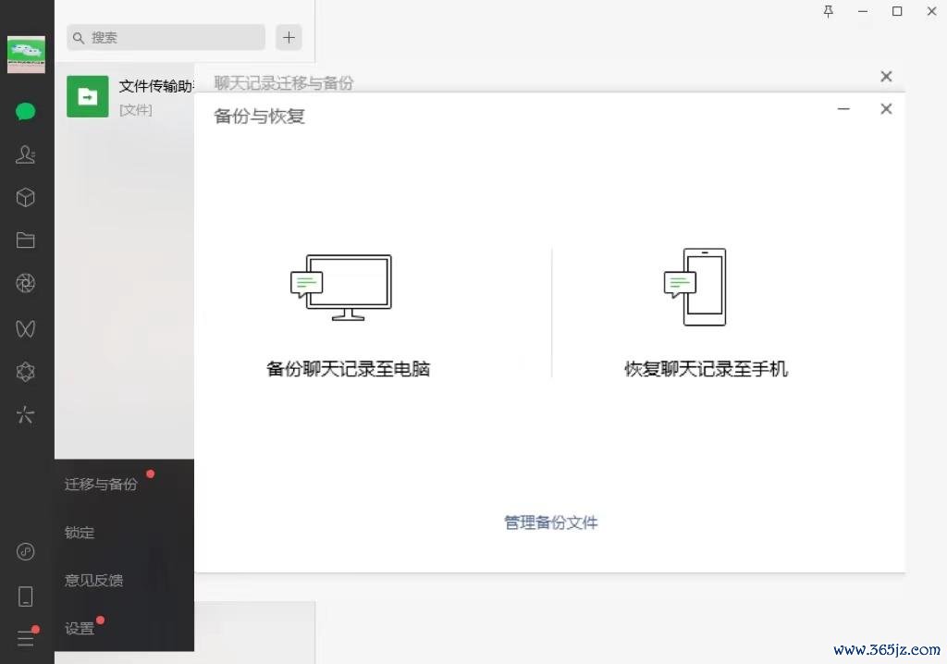Click the profile avatar at top of sidebar

point(26,55)
